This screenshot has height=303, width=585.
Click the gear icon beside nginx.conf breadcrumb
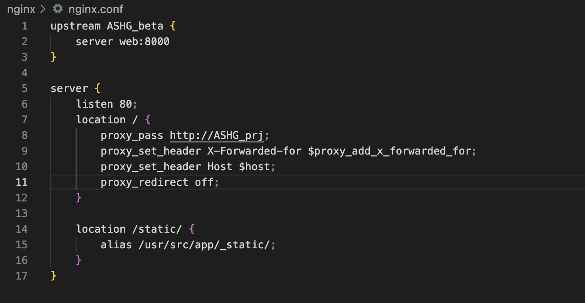click(57, 9)
